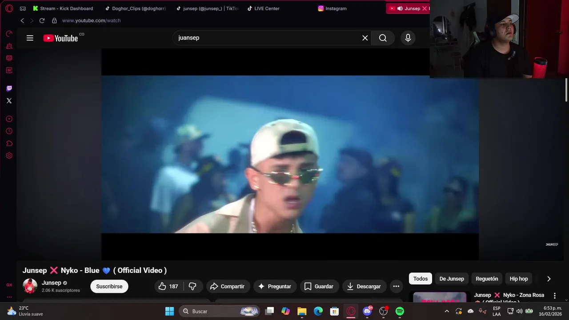Open the Junsep Nyko - Zona Rosa suggestion
Screen dimensions: 569x320
coord(509,297)
